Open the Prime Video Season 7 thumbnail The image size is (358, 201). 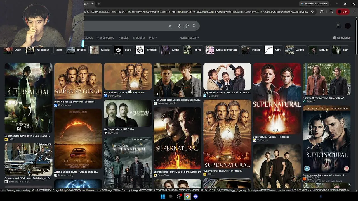pos(128,76)
